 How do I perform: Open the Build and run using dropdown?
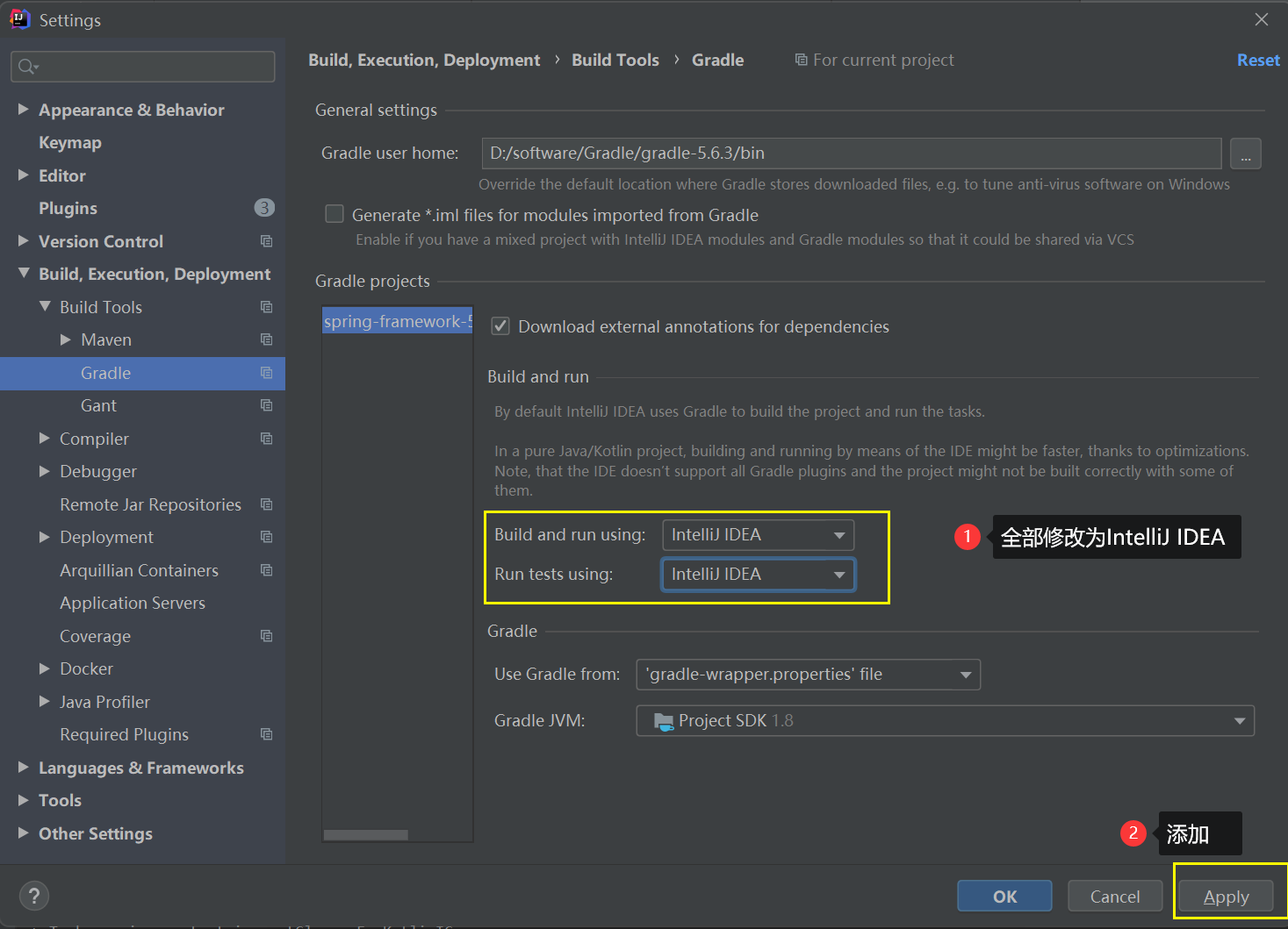point(758,535)
